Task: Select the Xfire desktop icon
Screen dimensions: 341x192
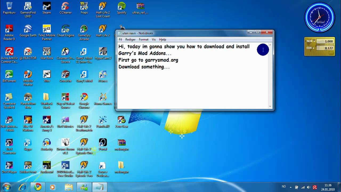Action: pos(47,76)
